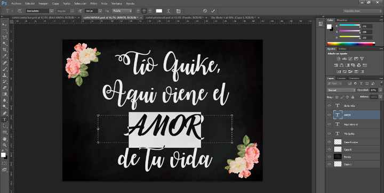Switch to the Estilos tab
384x193 pixels.
click(x=342, y=49)
